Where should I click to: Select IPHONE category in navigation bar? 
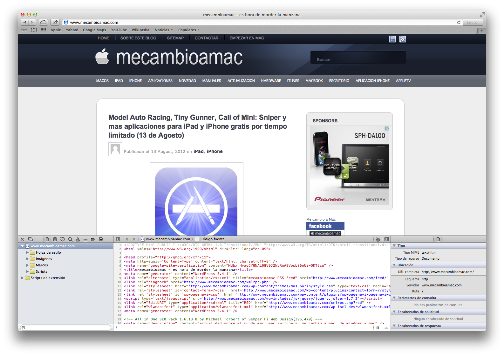click(135, 81)
